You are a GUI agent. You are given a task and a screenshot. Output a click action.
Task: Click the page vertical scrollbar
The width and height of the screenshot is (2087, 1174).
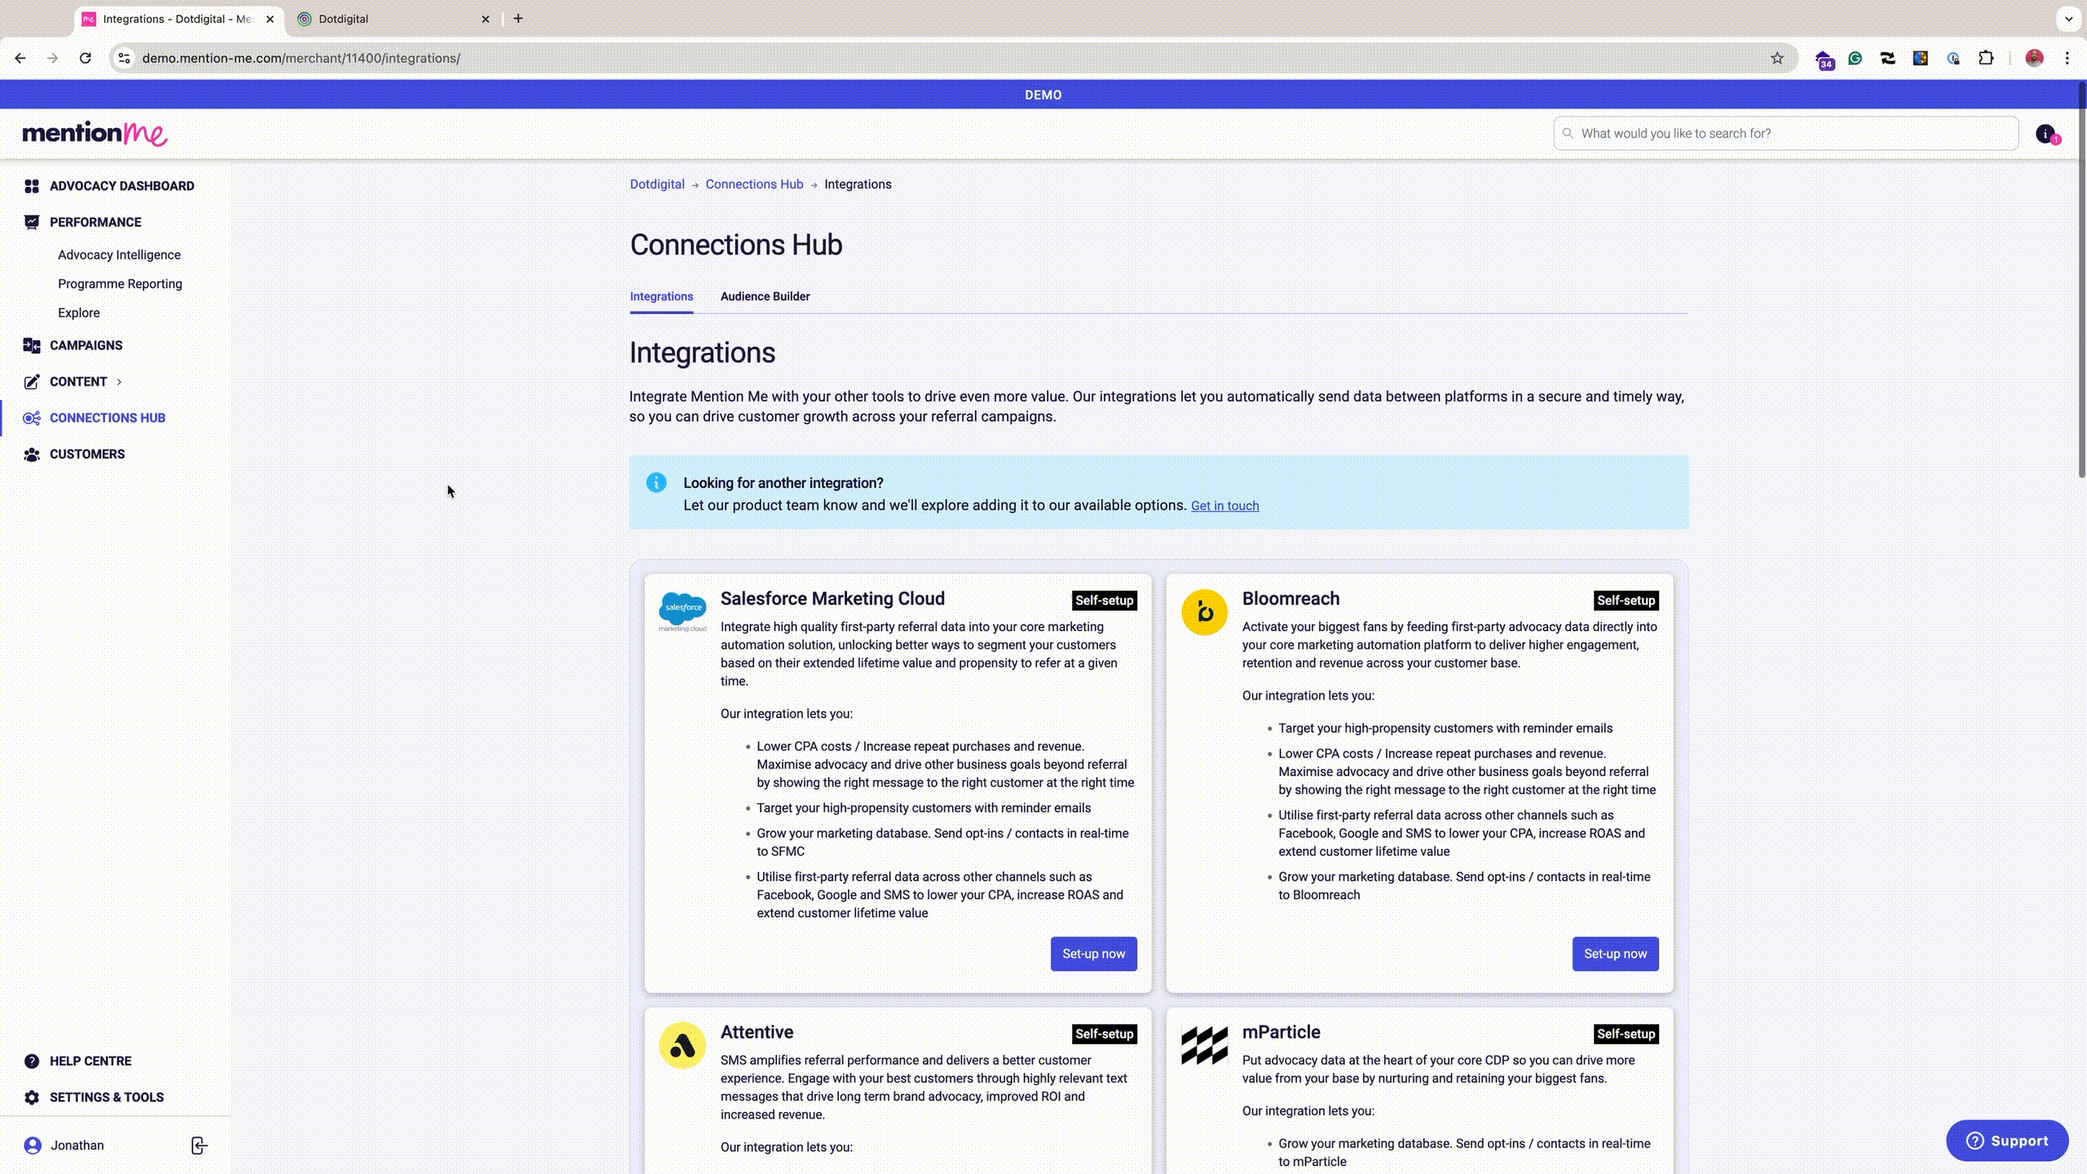2081,279
